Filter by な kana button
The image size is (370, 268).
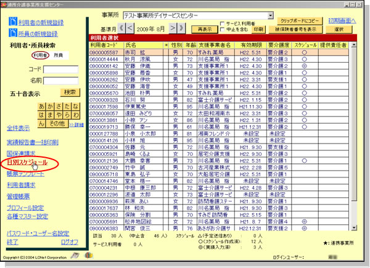coord(75,107)
